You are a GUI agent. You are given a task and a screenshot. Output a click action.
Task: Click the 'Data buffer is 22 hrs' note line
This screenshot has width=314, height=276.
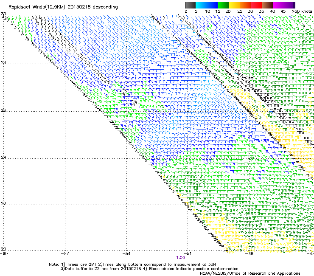click(x=149, y=269)
